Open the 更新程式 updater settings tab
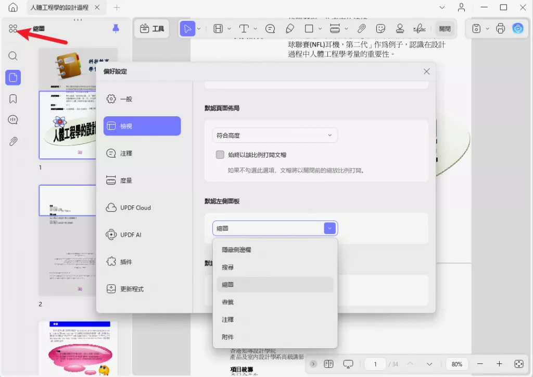 [x=142, y=289]
